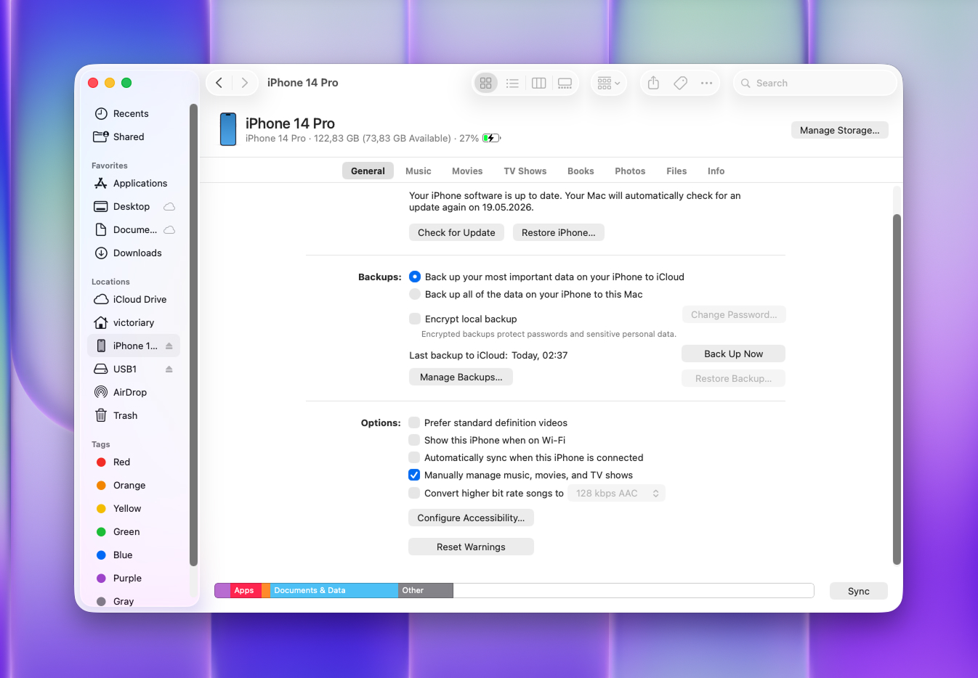
Task: Click in the Search field
Action: click(815, 83)
